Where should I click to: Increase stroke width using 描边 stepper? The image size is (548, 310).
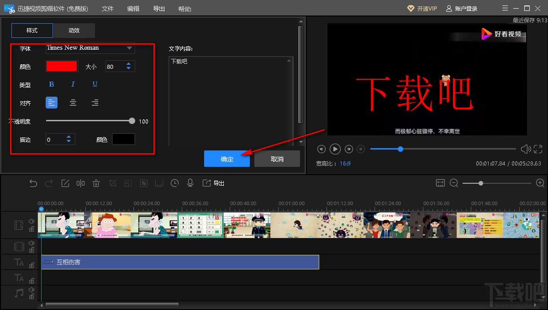coord(69,137)
